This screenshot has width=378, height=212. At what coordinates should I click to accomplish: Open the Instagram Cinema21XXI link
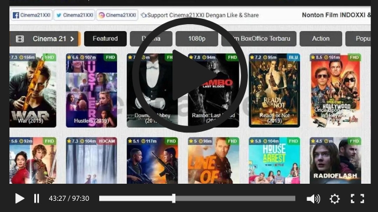click(117, 15)
